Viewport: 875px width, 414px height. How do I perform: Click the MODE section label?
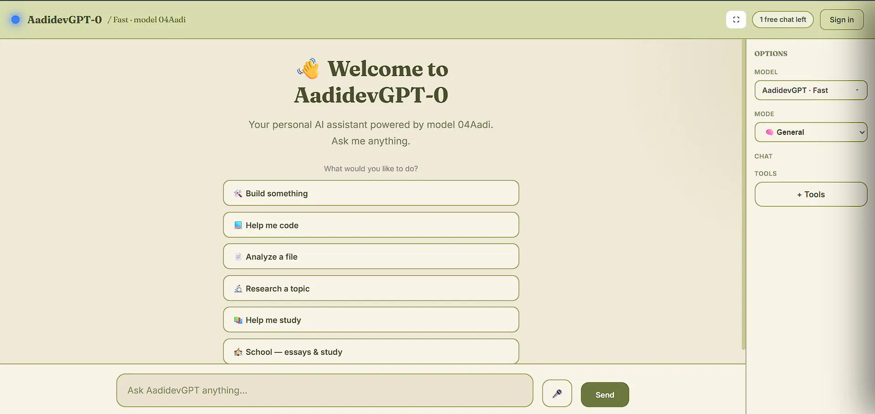(x=764, y=114)
